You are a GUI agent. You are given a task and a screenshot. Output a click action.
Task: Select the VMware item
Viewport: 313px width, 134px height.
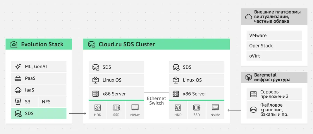274,36
